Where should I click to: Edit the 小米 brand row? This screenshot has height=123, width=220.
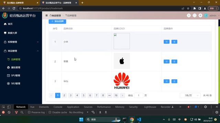coord(166,42)
